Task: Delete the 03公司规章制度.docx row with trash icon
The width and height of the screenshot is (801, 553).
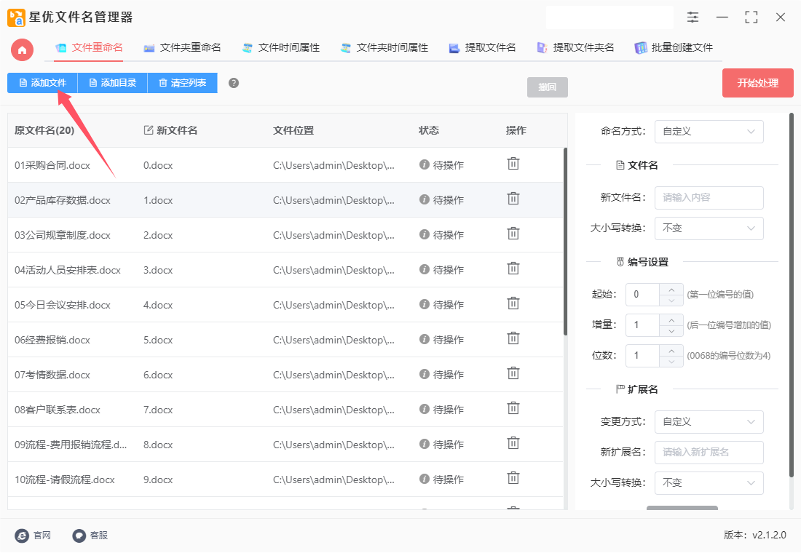Action: pos(513,234)
